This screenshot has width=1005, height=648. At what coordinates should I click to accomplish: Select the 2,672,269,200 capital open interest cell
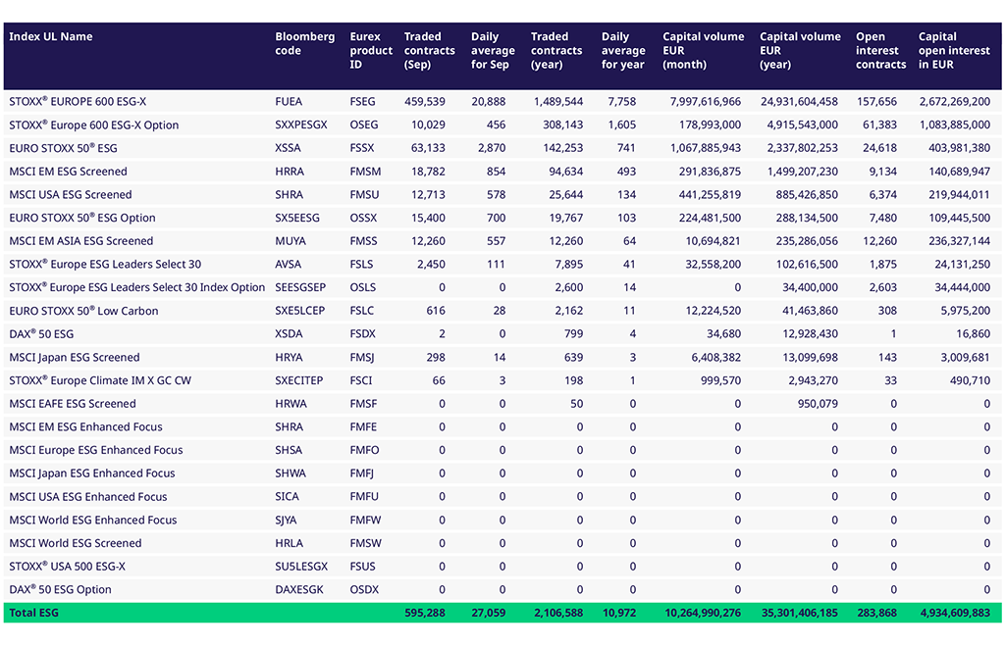[954, 102]
